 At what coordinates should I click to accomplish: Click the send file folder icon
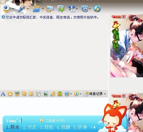(x=36, y=9)
